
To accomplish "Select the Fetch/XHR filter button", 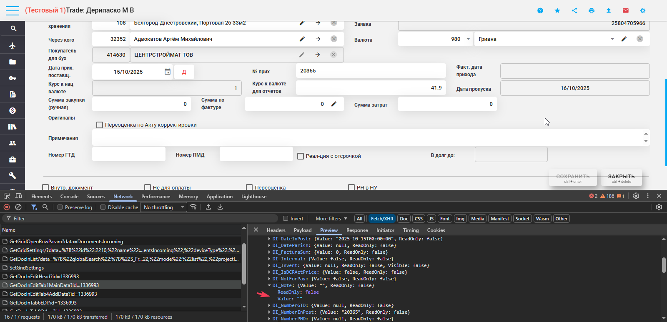I will coord(382,219).
